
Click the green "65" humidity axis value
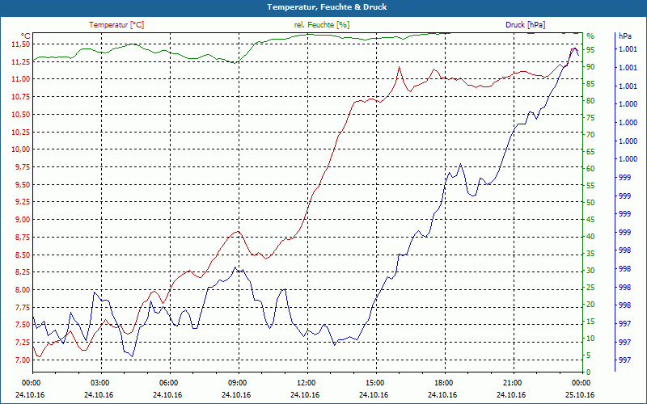(x=590, y=152)
